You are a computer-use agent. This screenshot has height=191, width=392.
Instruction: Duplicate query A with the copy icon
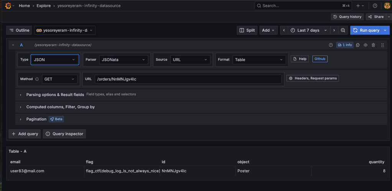(358, 45)
